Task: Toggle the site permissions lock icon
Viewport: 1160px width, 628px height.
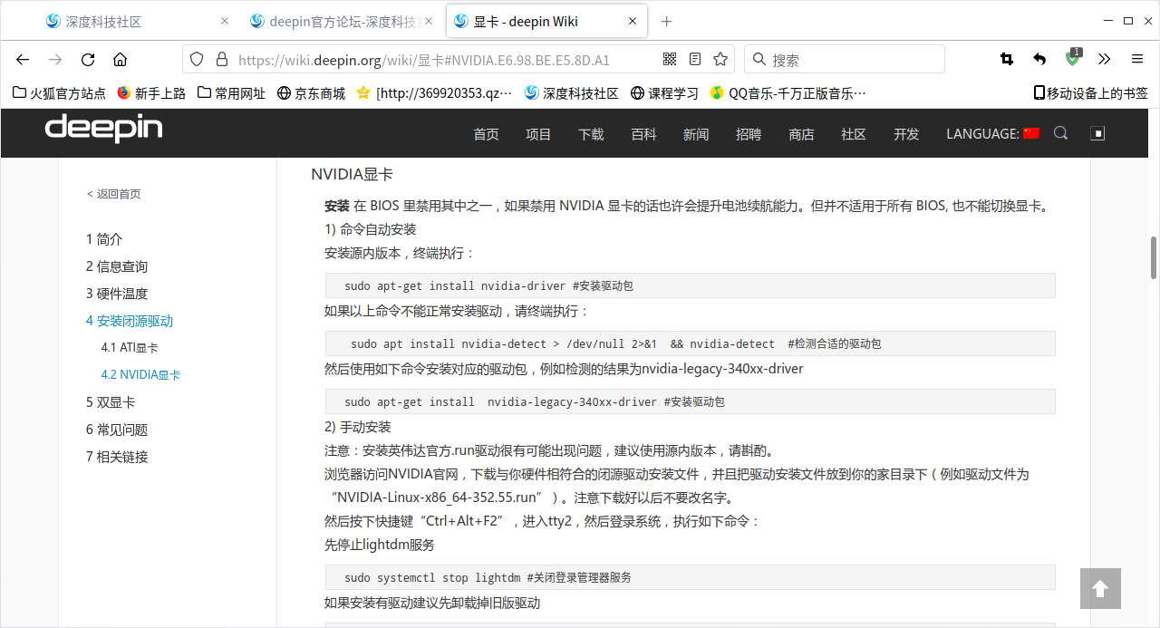Action: coord(222,59)
